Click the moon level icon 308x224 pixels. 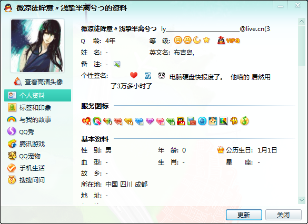[197, 40]
